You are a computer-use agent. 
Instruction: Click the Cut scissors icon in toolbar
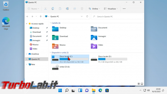[x=45, y=9]
